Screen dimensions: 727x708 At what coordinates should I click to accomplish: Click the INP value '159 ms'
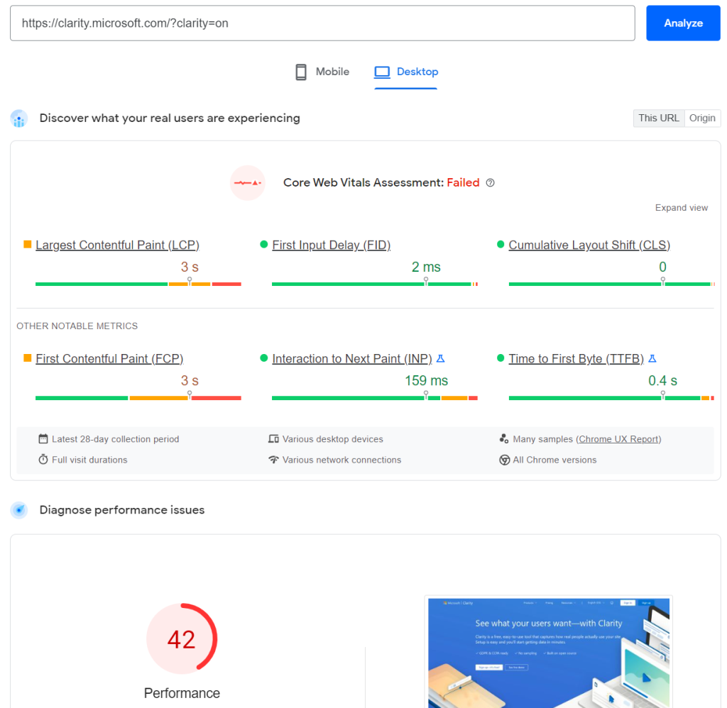click(x=426, y=380)
